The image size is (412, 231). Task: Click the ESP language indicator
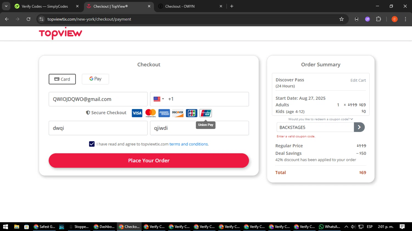coord(370,227)
